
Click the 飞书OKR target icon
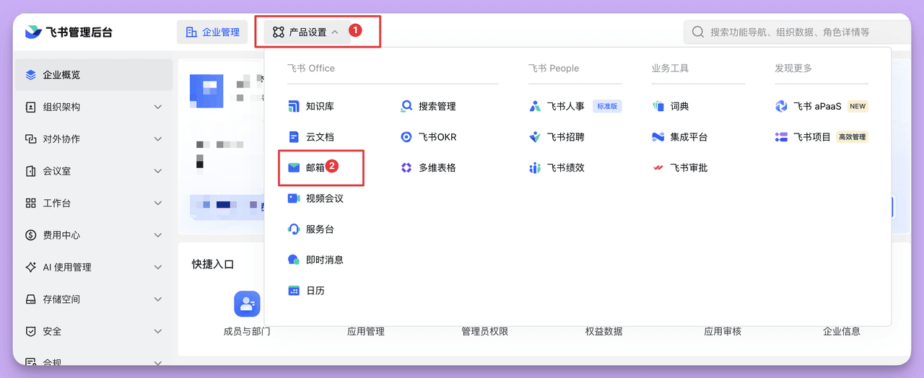406,136
